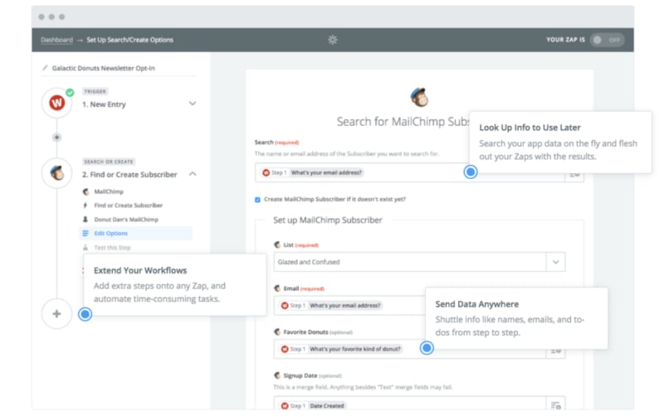Open the Test this Step sub-item

112,247
